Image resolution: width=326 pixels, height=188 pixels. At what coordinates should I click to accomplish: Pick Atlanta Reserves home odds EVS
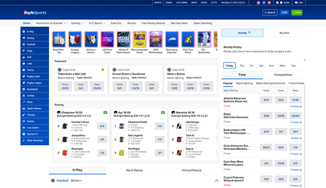pyautogui.click(x=266, y=100)
